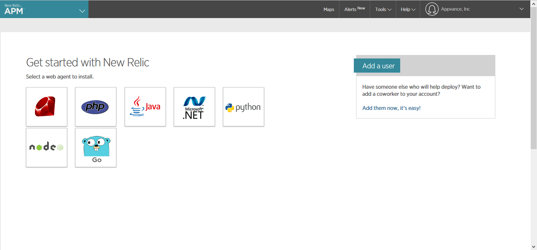537x250 pixels.
Task: Click the scrollbar down arrow
Action: 533,246
